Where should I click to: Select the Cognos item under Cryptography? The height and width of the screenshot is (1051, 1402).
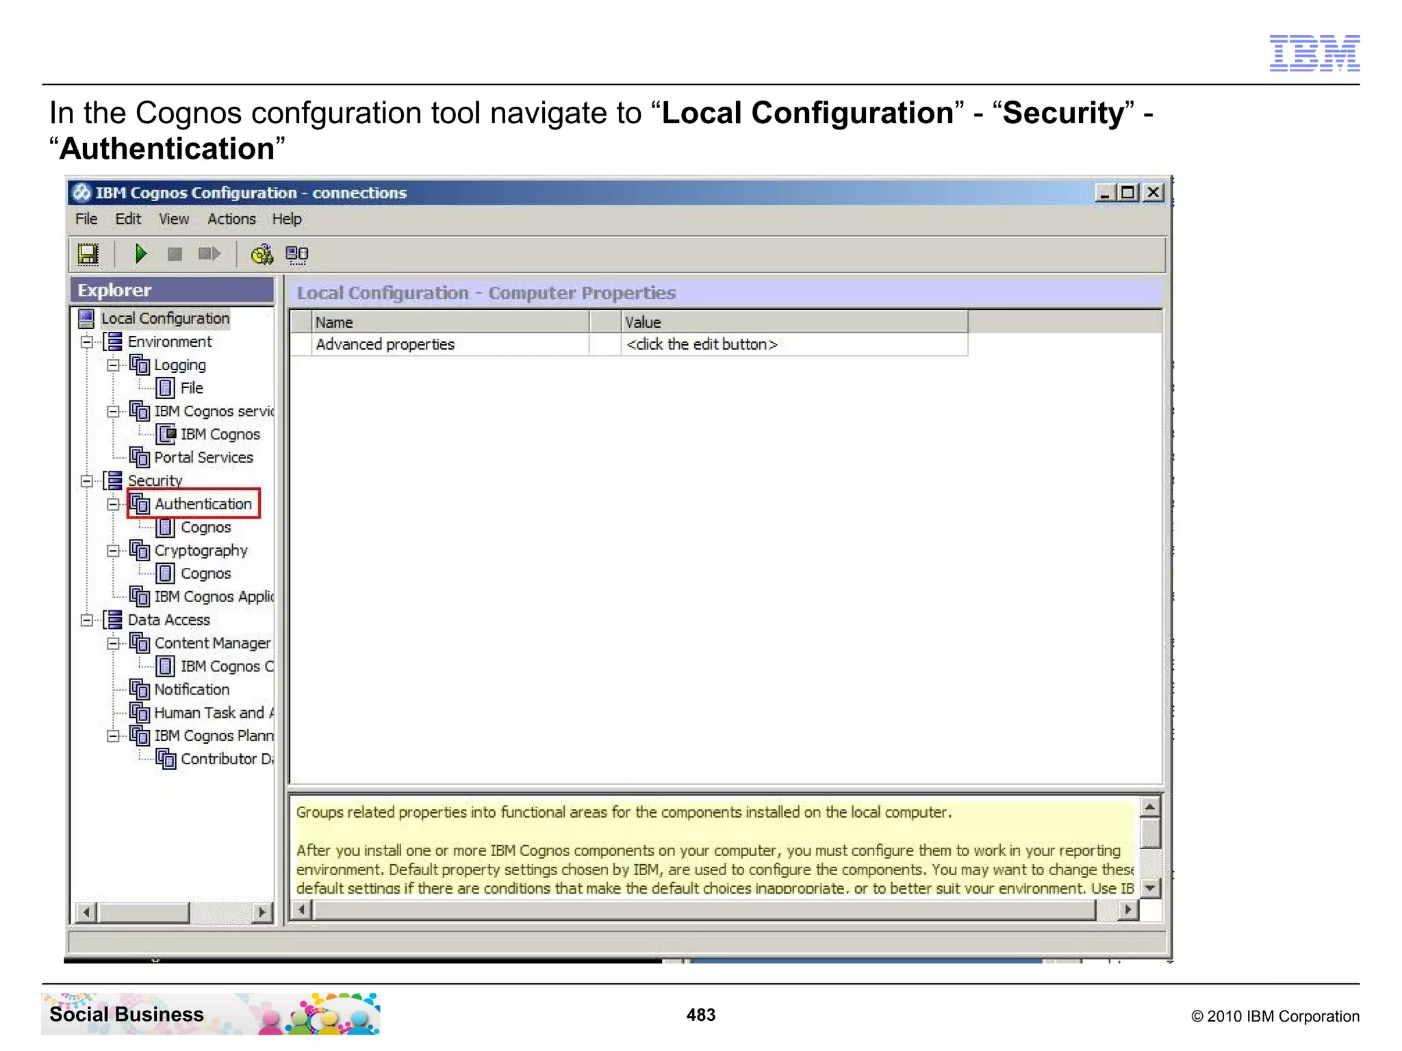coord(205,573)
